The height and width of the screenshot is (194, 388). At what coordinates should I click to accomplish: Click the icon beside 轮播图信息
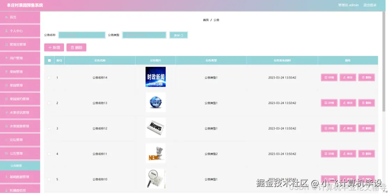pos(6,190)
